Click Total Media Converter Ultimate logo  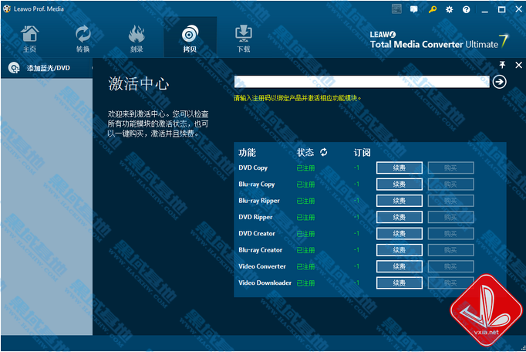439,40
